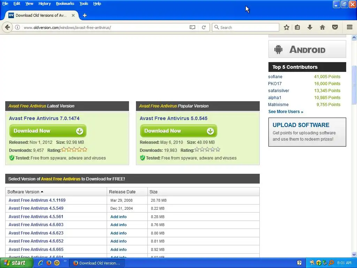Open the Windows Start menu
Image resolution: width=357 pixels, height=268 pixels.
point(16,263)
